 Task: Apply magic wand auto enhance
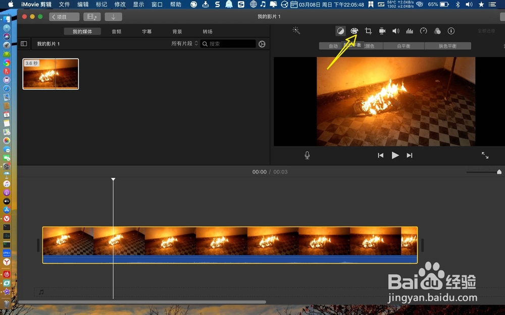point(296,31)
